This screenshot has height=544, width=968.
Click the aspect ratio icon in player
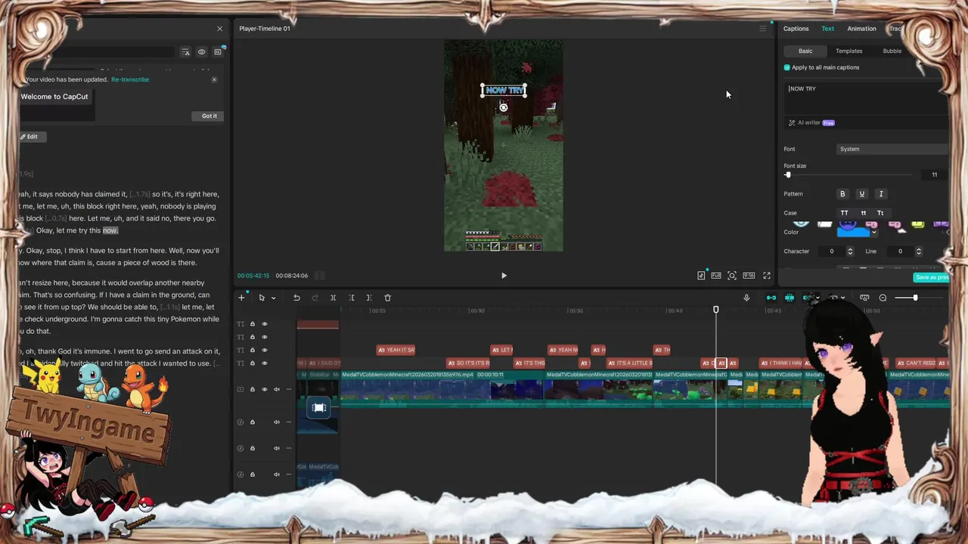749,276
